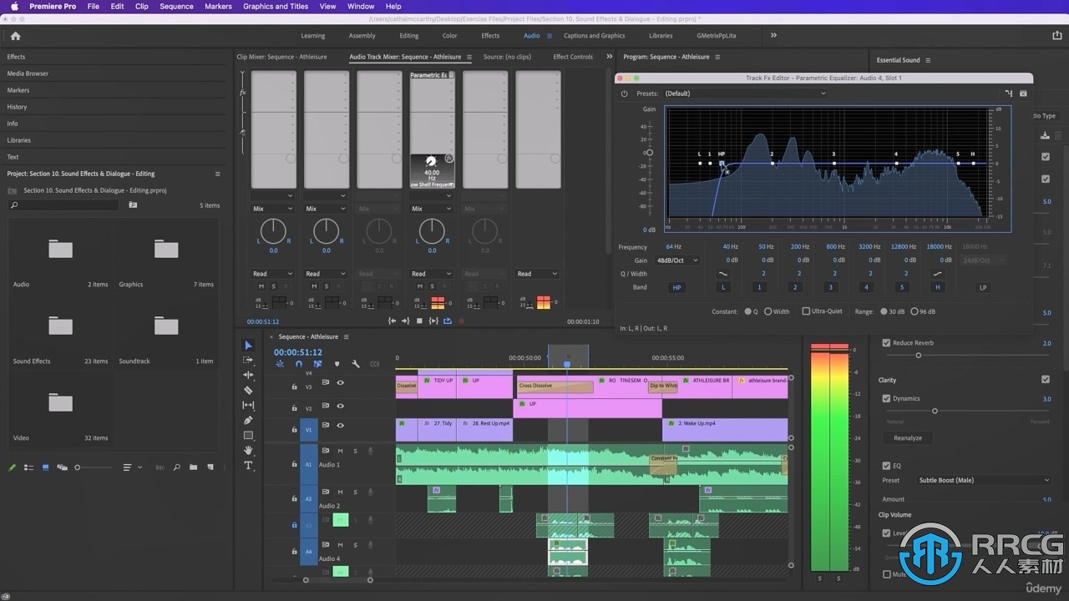
Task: Open first mixer track Mix output dropdown
Action: click(x=273, y=209)
